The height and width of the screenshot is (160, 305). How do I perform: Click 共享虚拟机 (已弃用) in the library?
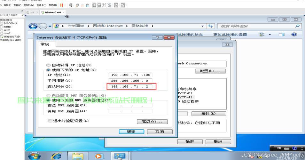(x=11, y=40)
